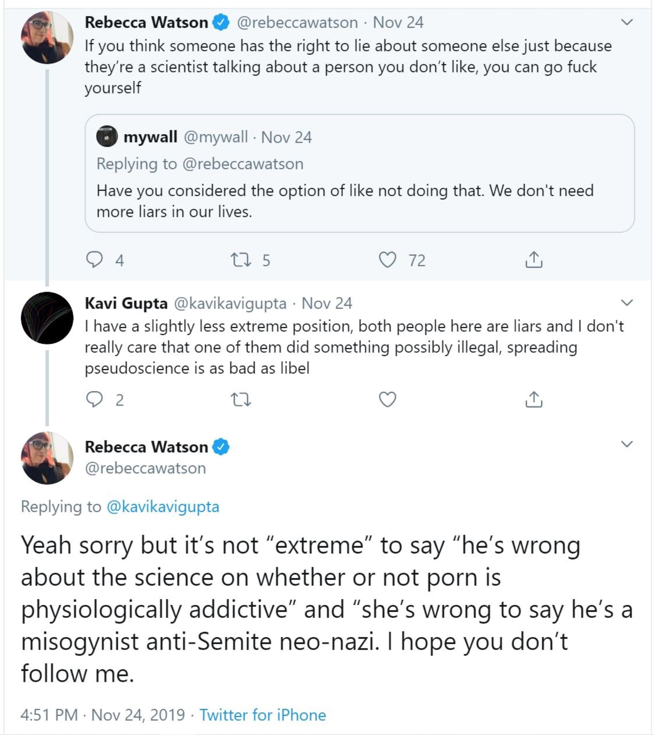This screenshot has width=654, height=735.
Task: Expand options menu on the main tweet
Action: [x=627, y=444]
